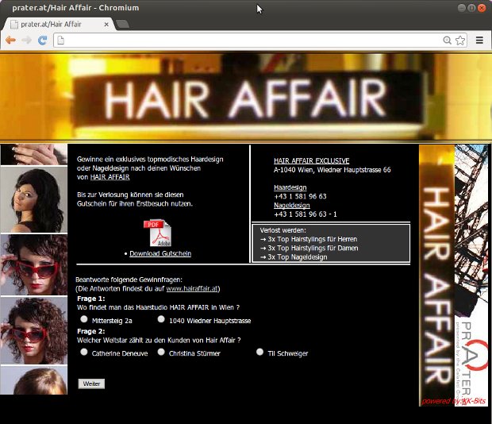Image resolution: width=492 pixels, height=424 pixels.
Task: Click the zoom magnifier icon in the address bar
Action: [447, 40]
